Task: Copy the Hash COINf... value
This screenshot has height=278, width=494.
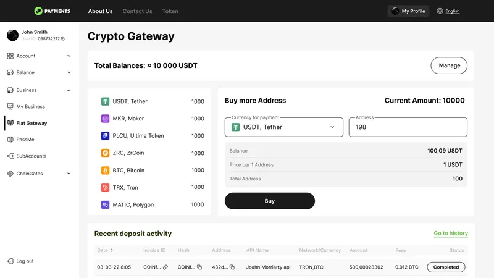Action: pos(199,267)
